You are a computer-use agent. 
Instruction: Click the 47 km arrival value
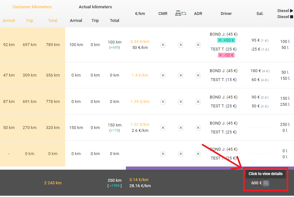(x=9, y=75)
